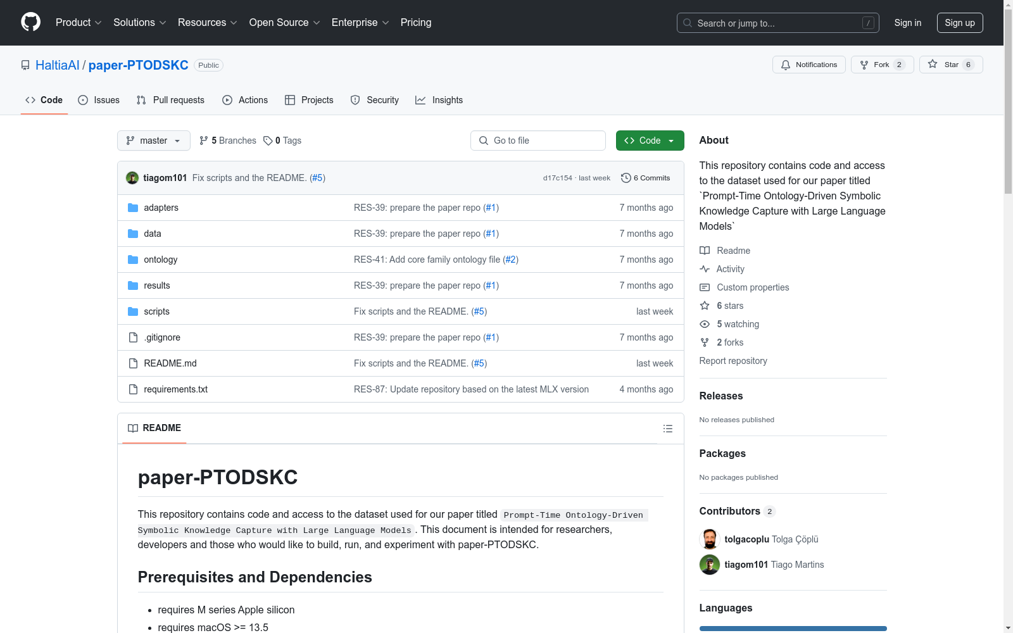Click tiagom101 avatar in latest commit row
The width and height of the screenshot is (1013, 633).
point(132,178)
